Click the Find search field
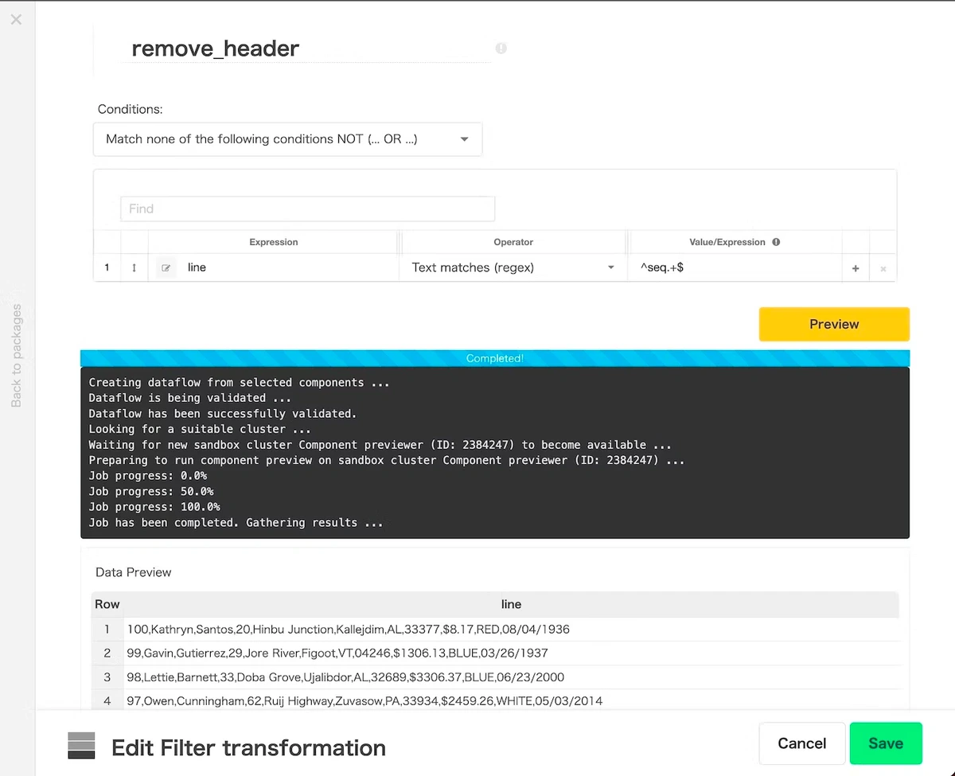The height and width of the screenshot is (776, 955). tap(307, 209)
